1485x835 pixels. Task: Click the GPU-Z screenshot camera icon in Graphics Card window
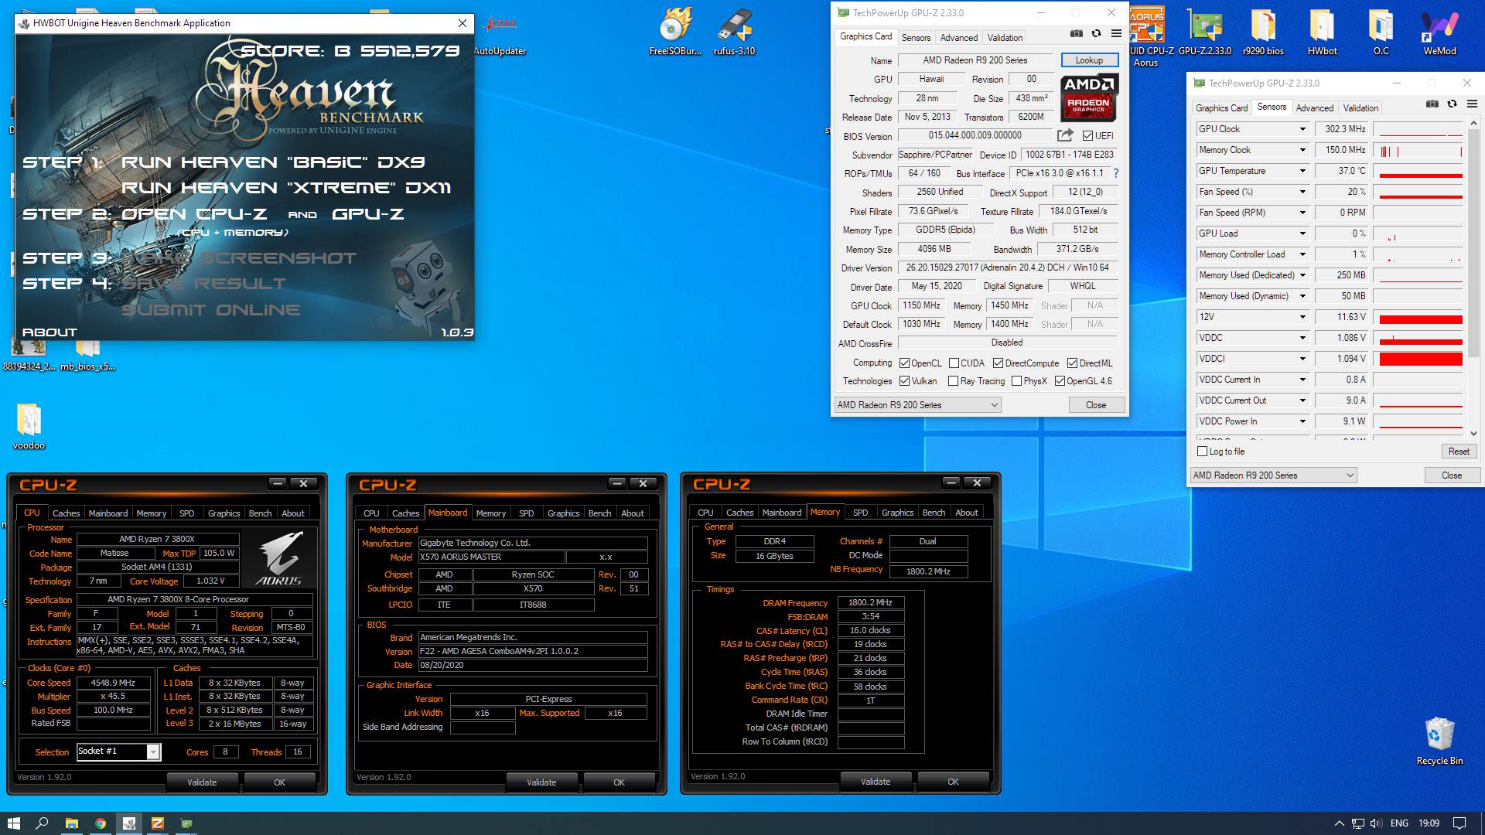point(1077,34)
